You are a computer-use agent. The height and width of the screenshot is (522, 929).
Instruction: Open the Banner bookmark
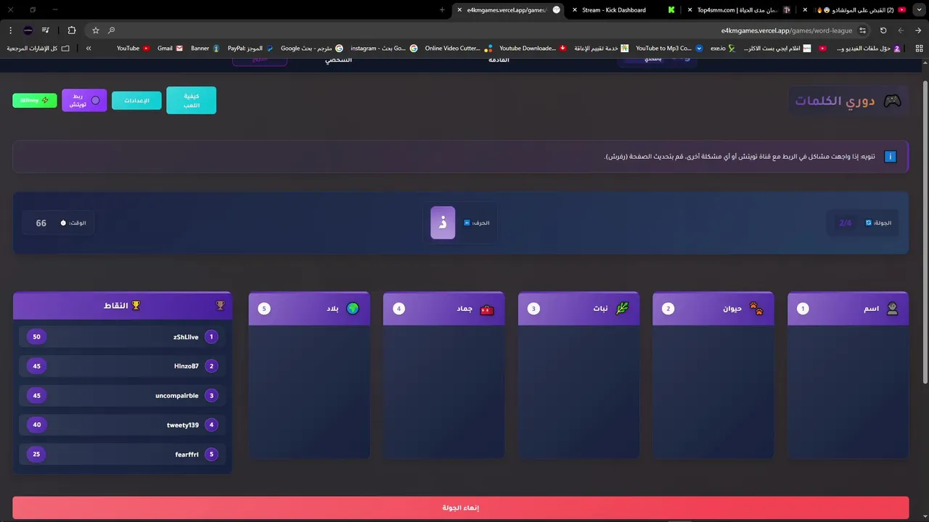(205, 49)
